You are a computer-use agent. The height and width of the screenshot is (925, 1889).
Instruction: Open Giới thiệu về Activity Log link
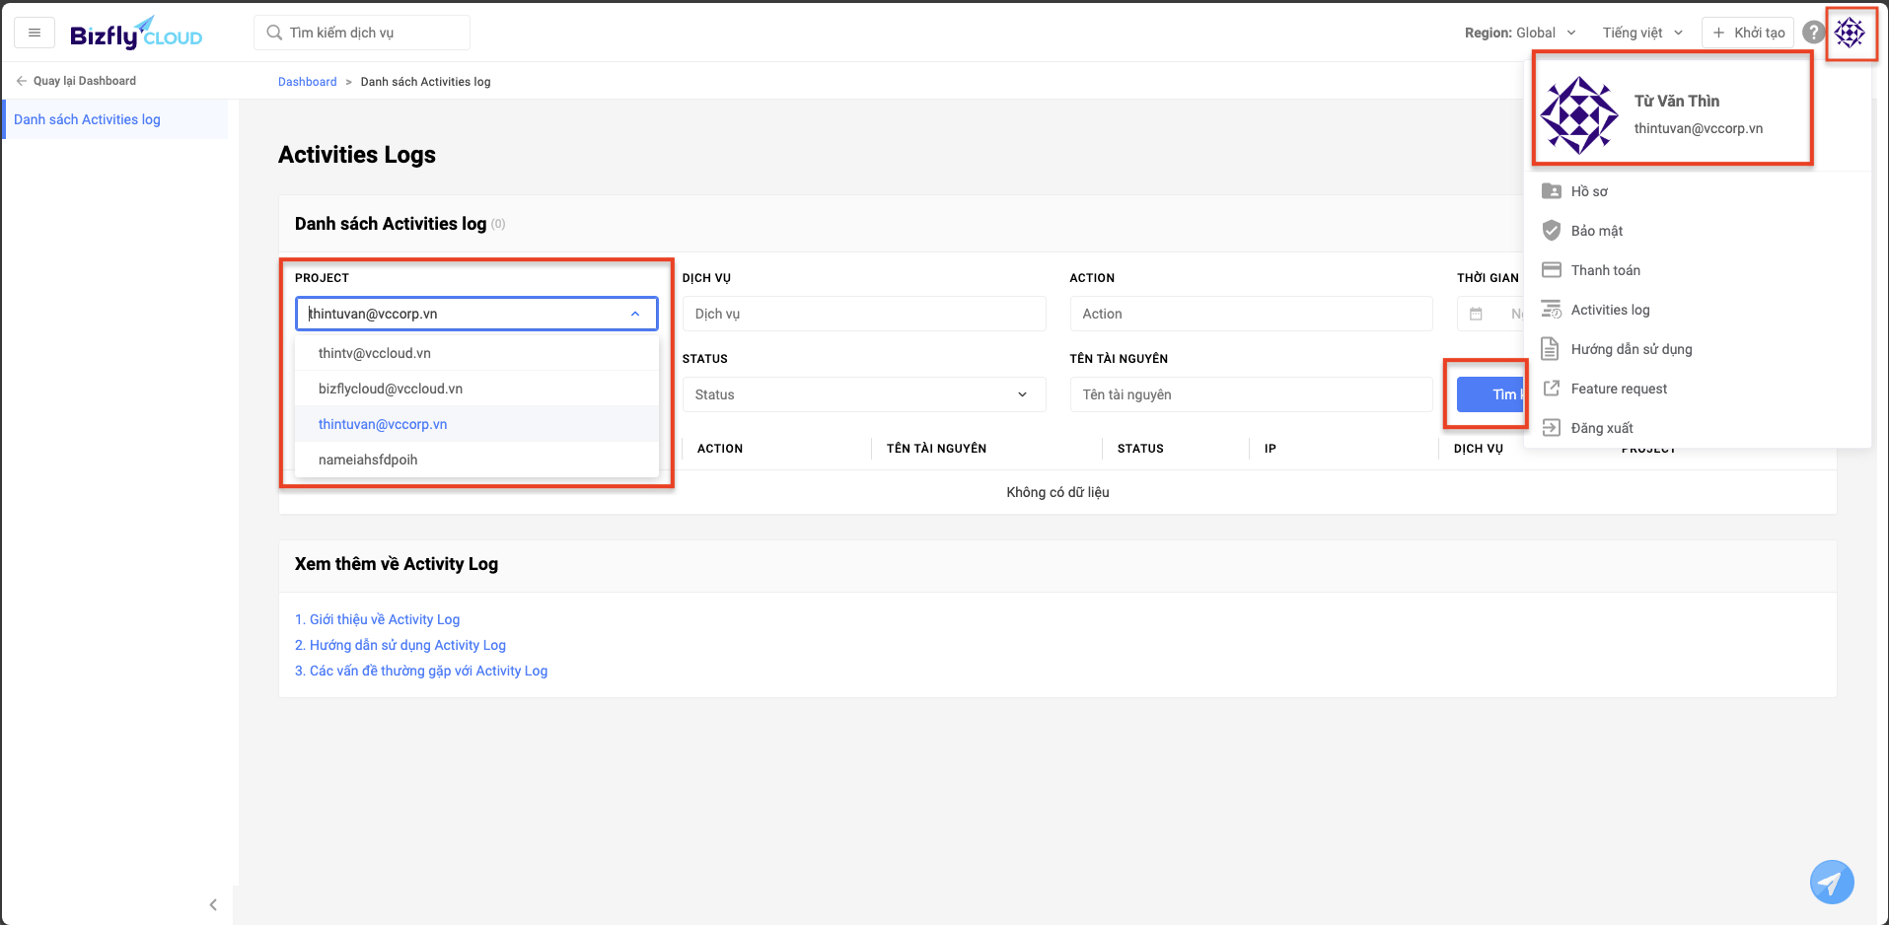coord(377,619)
